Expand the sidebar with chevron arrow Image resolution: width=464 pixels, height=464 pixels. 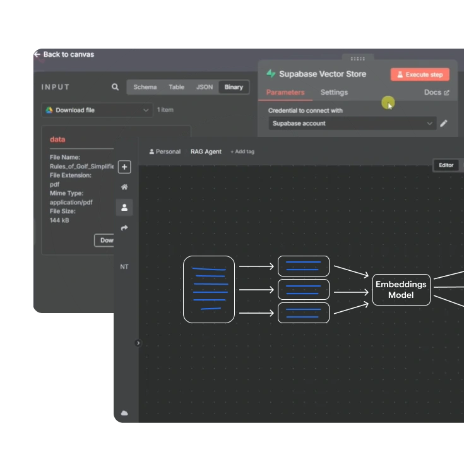(138, 343)
